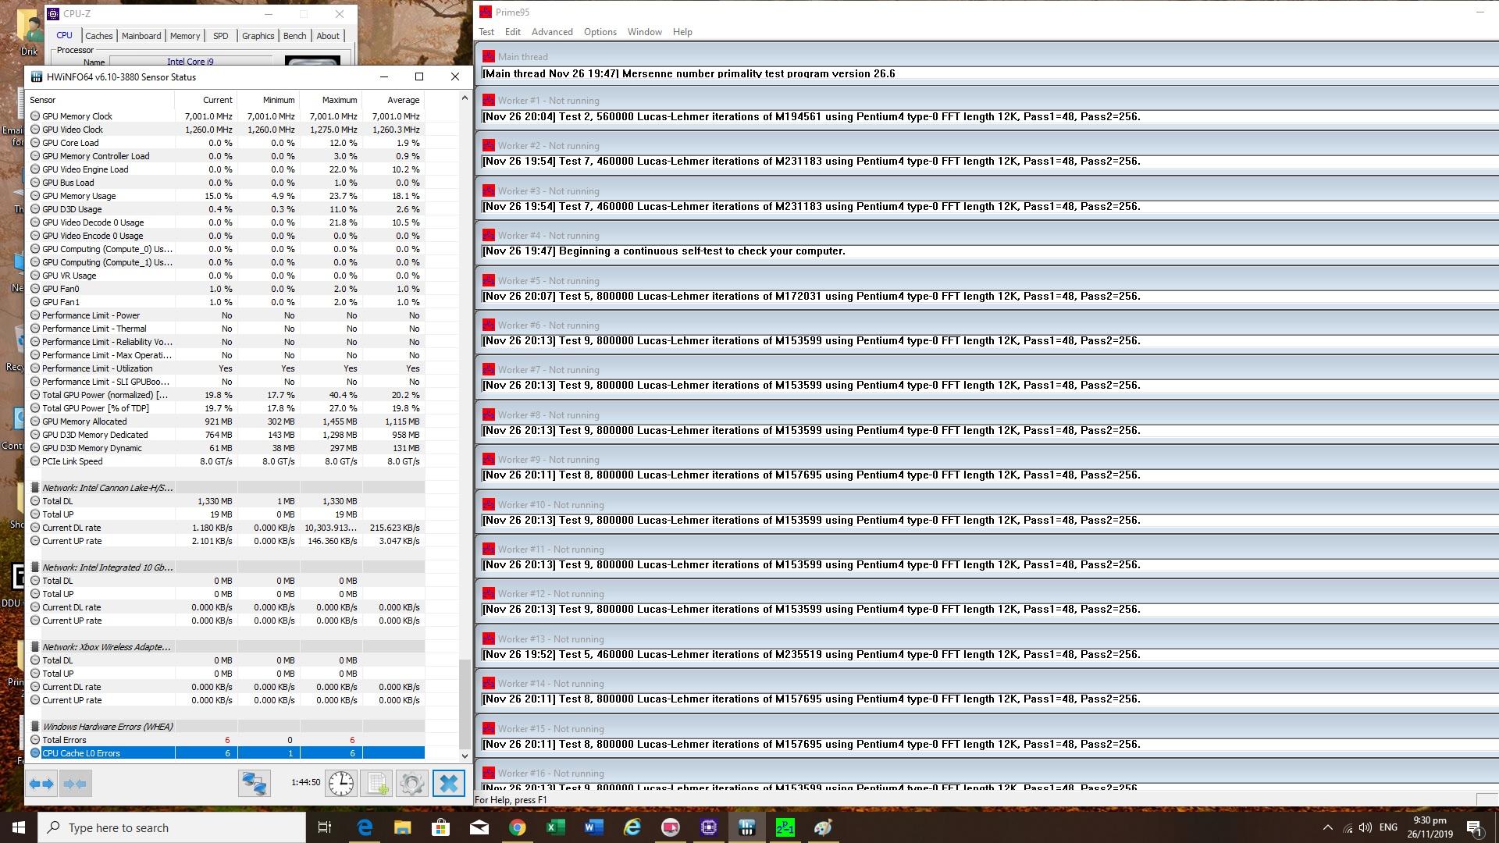
Task: Open the Prime95 Options menu
Action: (x=600, y=32)
